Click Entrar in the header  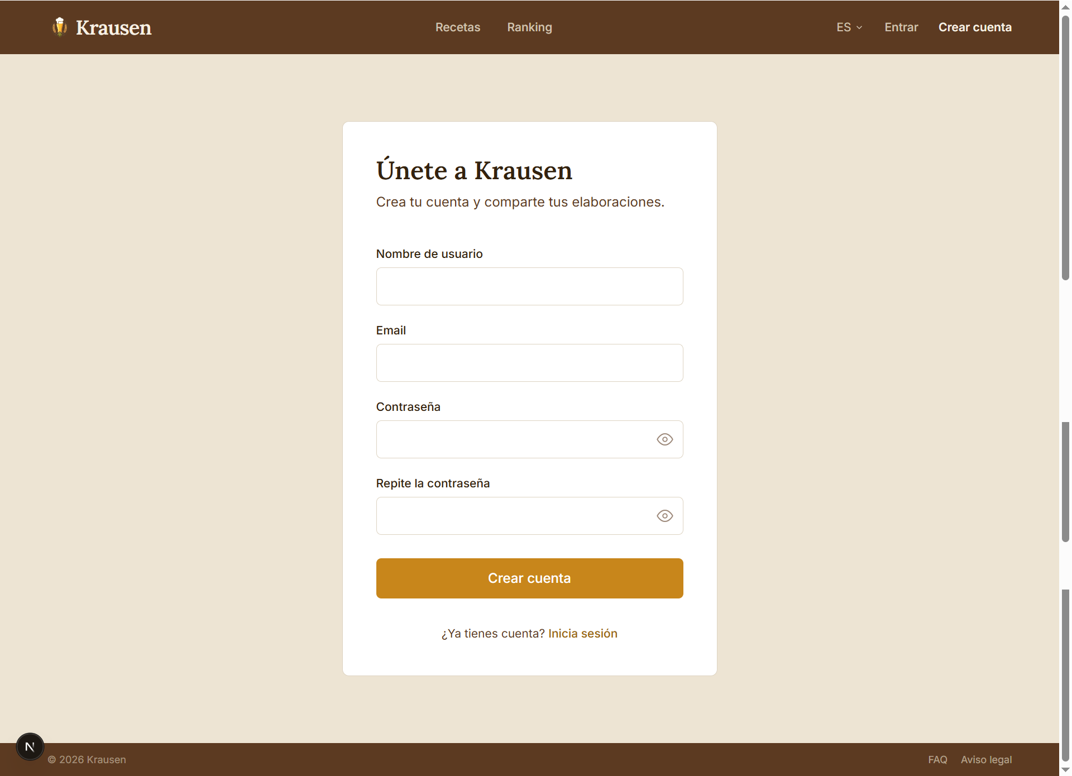901,27
